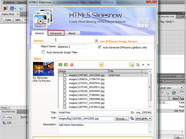Move slide up with blue up arrow

[x=143, y=65]
